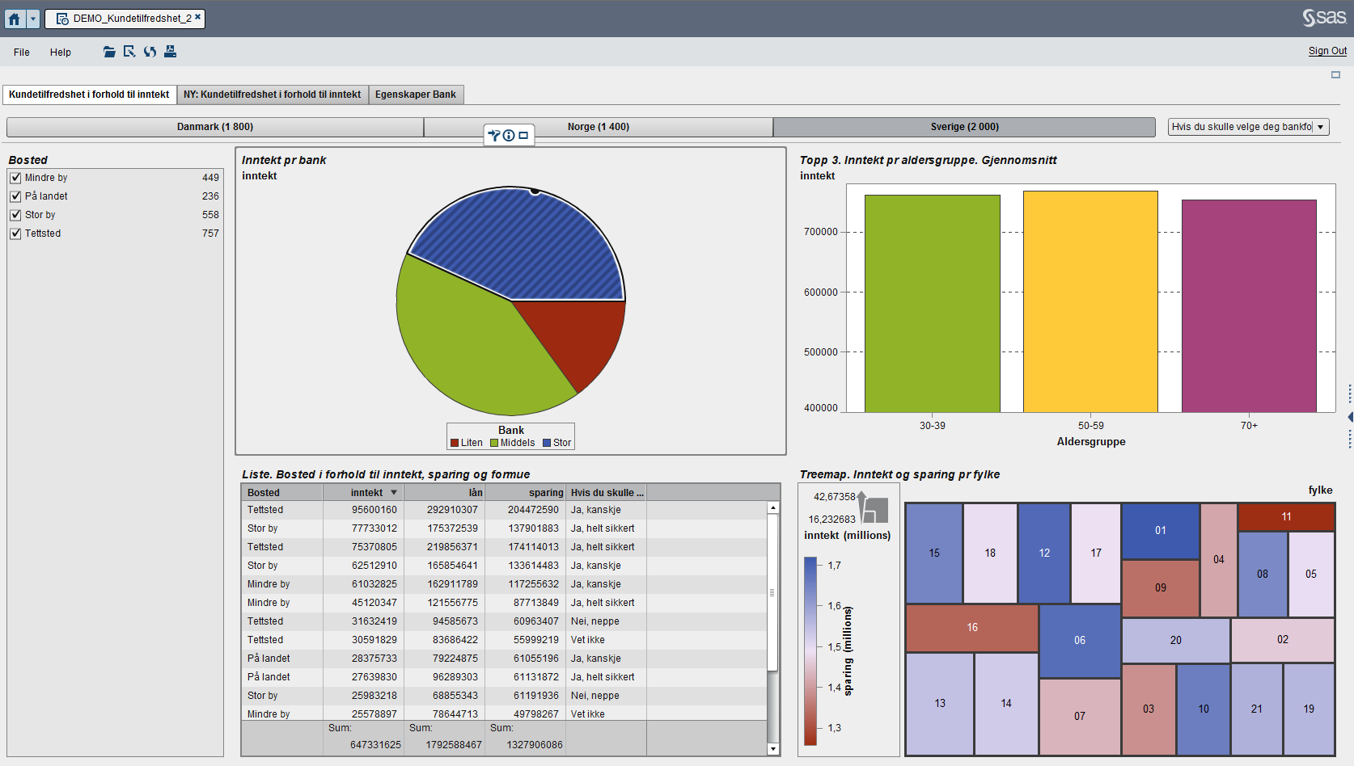Click the filter interactions icon above pie chart
1354x766 pixels.
(x=494, y=135)
